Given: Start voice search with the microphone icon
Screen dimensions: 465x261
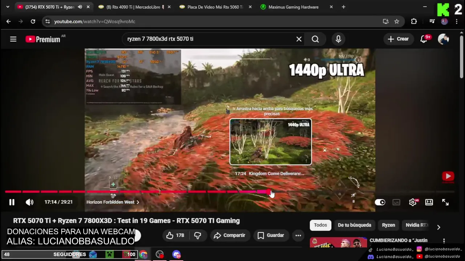Looking at the screenshot, I should [339, 39].
